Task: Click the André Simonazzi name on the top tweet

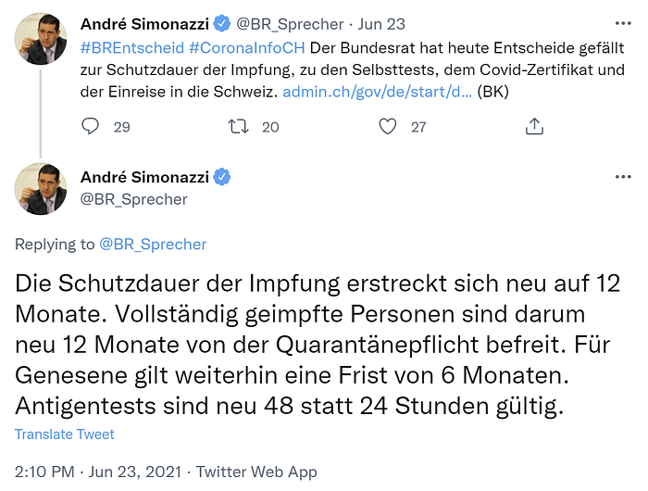Action: (x=144, y=24)
